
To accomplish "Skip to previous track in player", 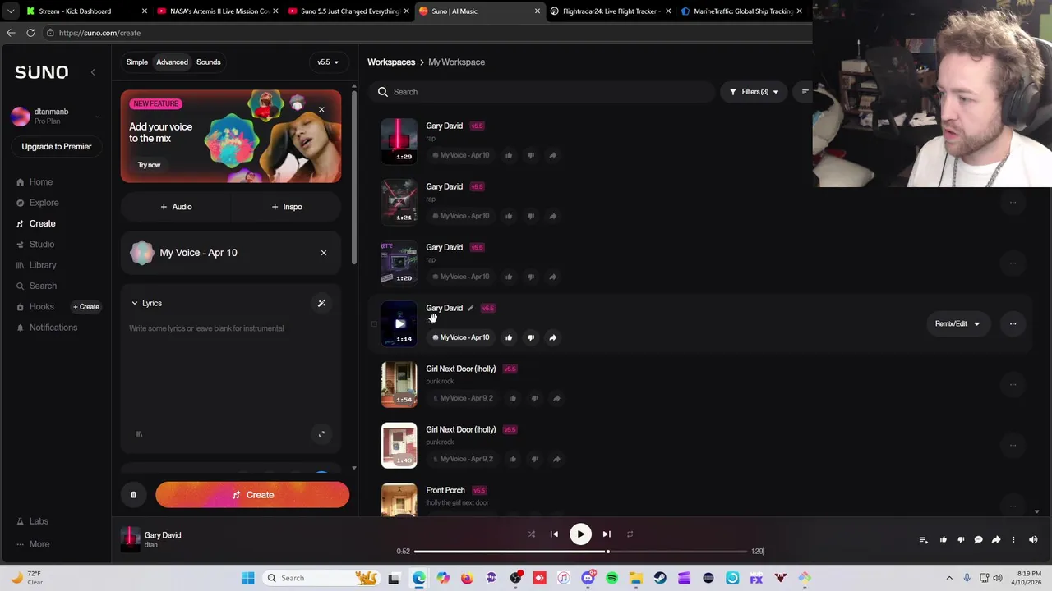I will coord(554,534).
